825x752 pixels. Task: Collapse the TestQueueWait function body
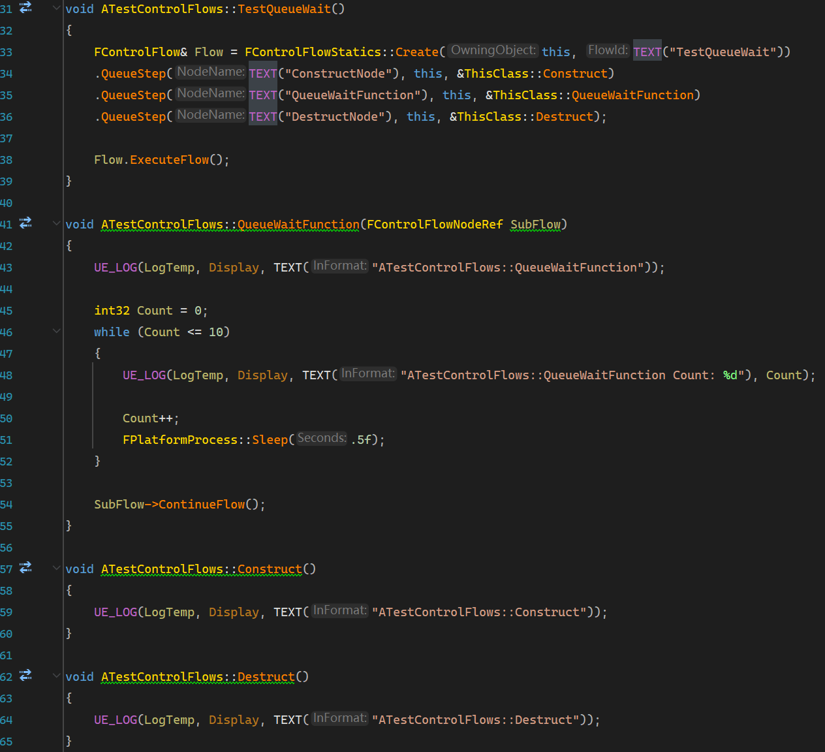[x=57, y=8]
